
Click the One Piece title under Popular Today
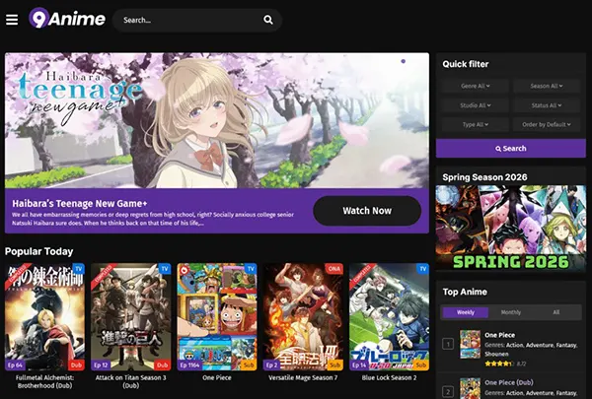[x=217, y=377]
